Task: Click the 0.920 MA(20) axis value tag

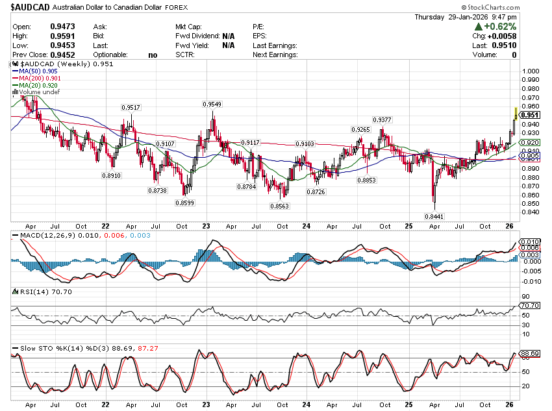Action: [x=530, y=142]
